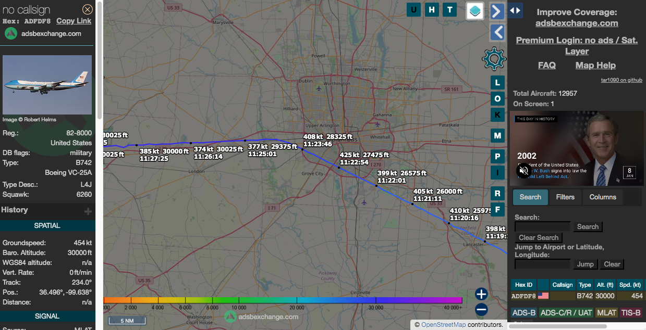Viewport: 646px width, 330px height.
Task: Click the aircraft table horizontal scrollbar
Action: (x=558, y=326)
